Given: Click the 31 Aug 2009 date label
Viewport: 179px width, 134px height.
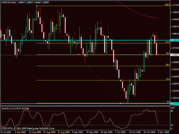Looking at the screenshot, I should click(64, 132).
